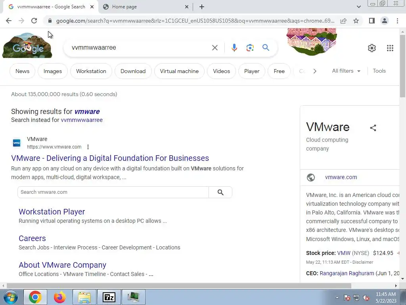
Task: Open a new browser tab with plus
Action: [202, 7]
